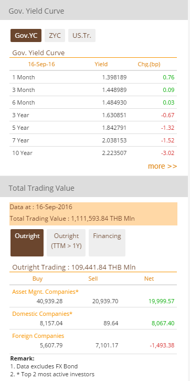Screen dimensions: 190x381
Task: Select the 7 Year yield row
Action: (93, 140)
